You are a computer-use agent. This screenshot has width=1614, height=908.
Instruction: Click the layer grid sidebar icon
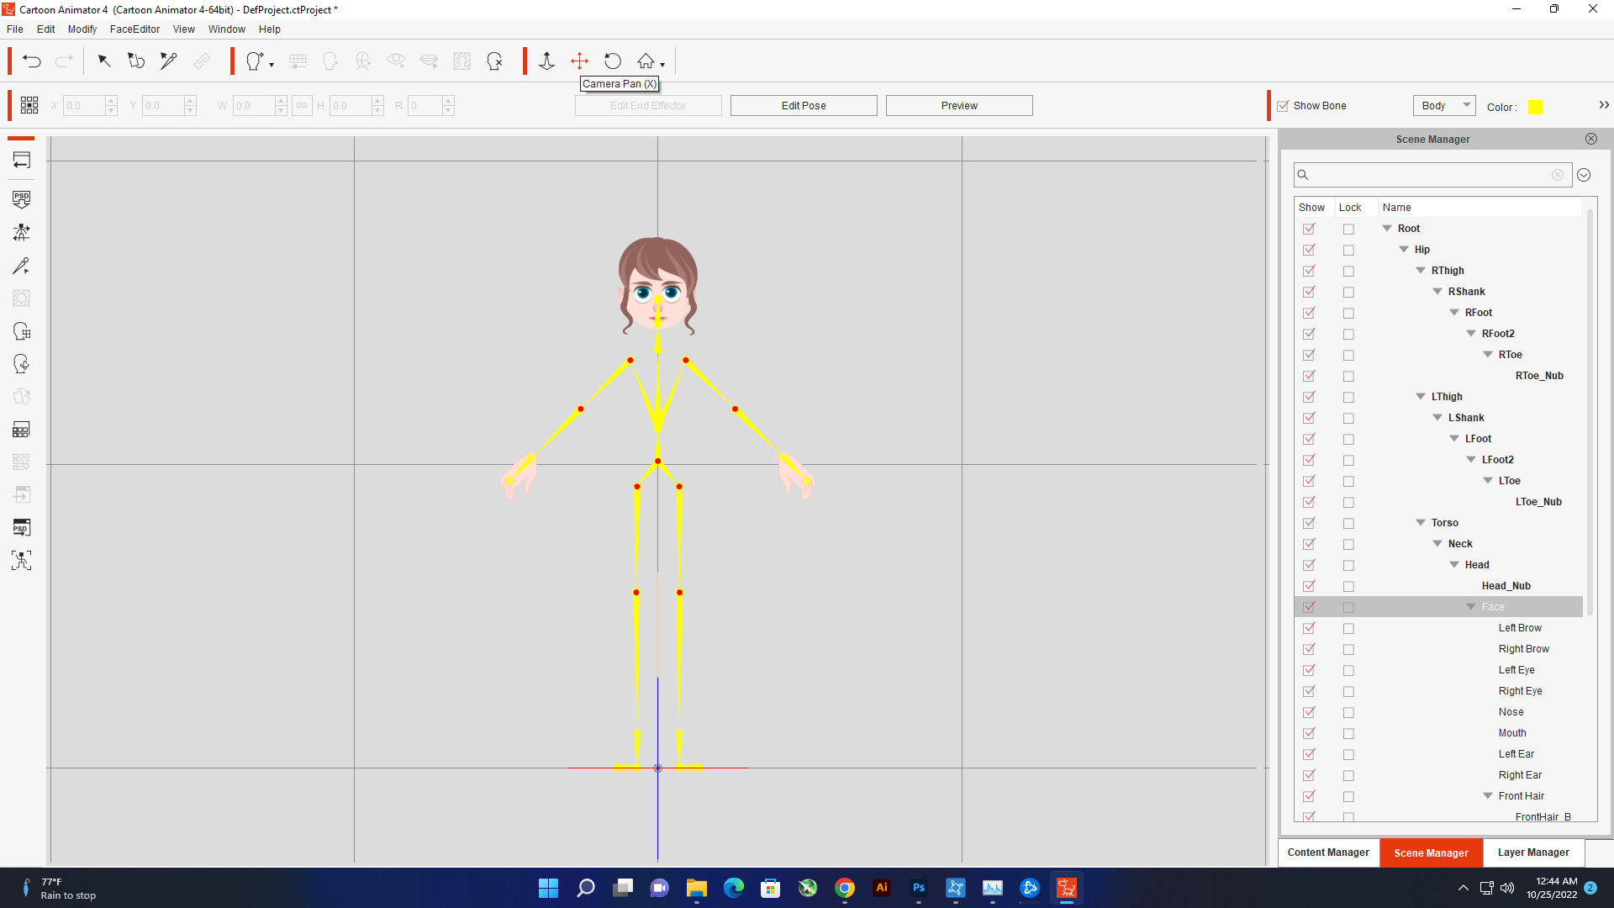[21, 430]
